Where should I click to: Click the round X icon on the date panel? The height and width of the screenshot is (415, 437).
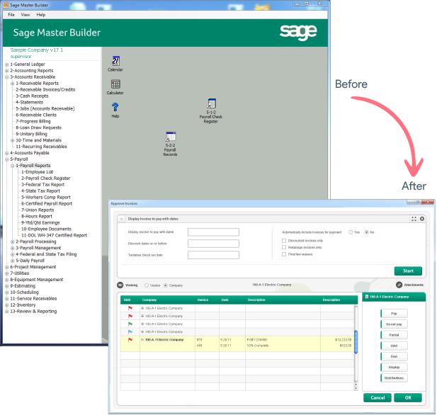click(422, 219)
